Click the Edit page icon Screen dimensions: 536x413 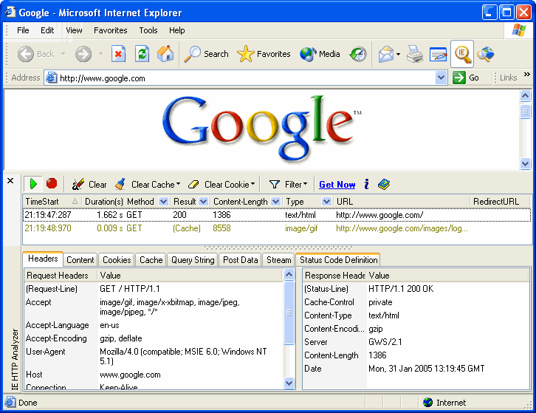pyautogui.click(x=439, y=54)
